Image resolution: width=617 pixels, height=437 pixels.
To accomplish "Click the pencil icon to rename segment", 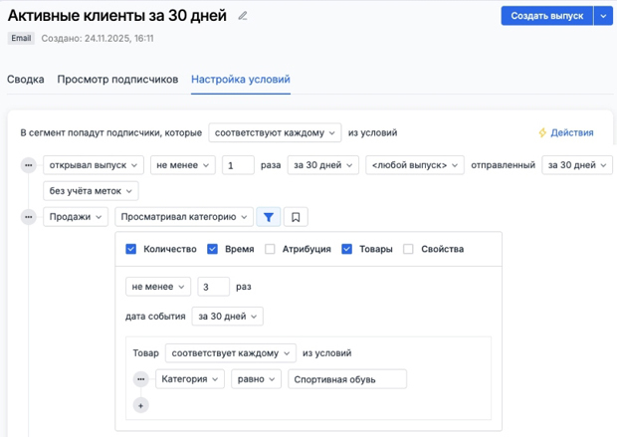I will tap(243, 16).
